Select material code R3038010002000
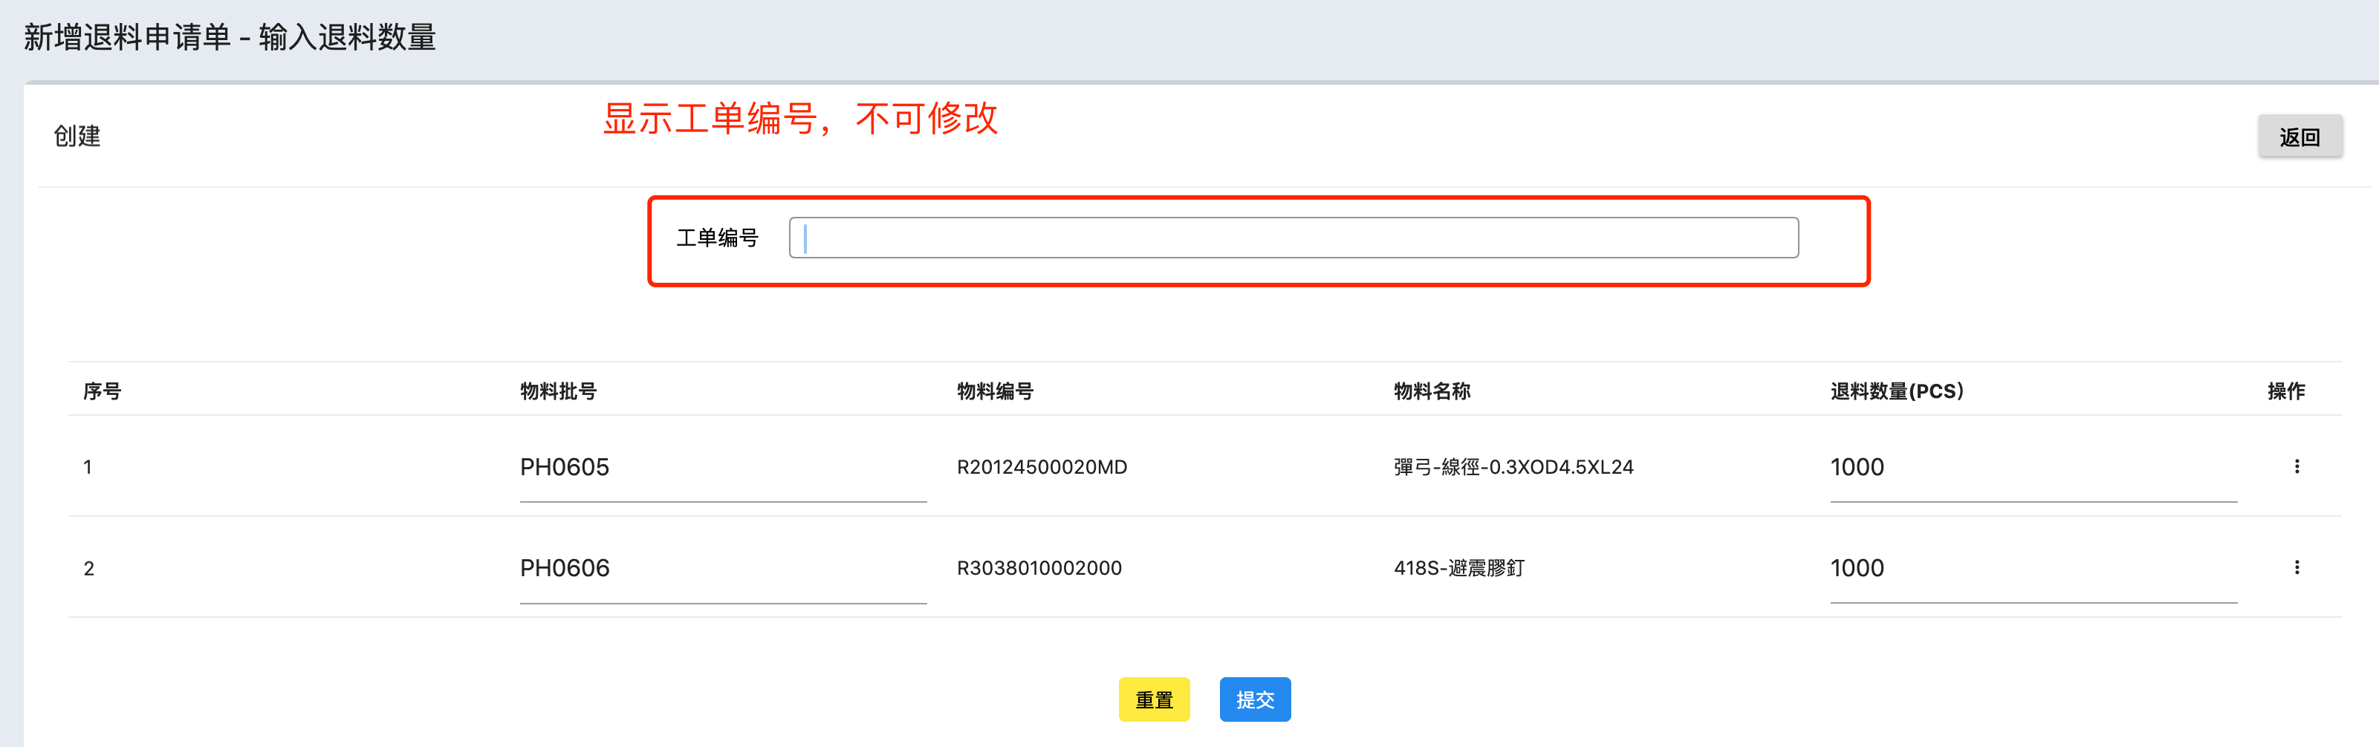 (x=1039, y=568)
